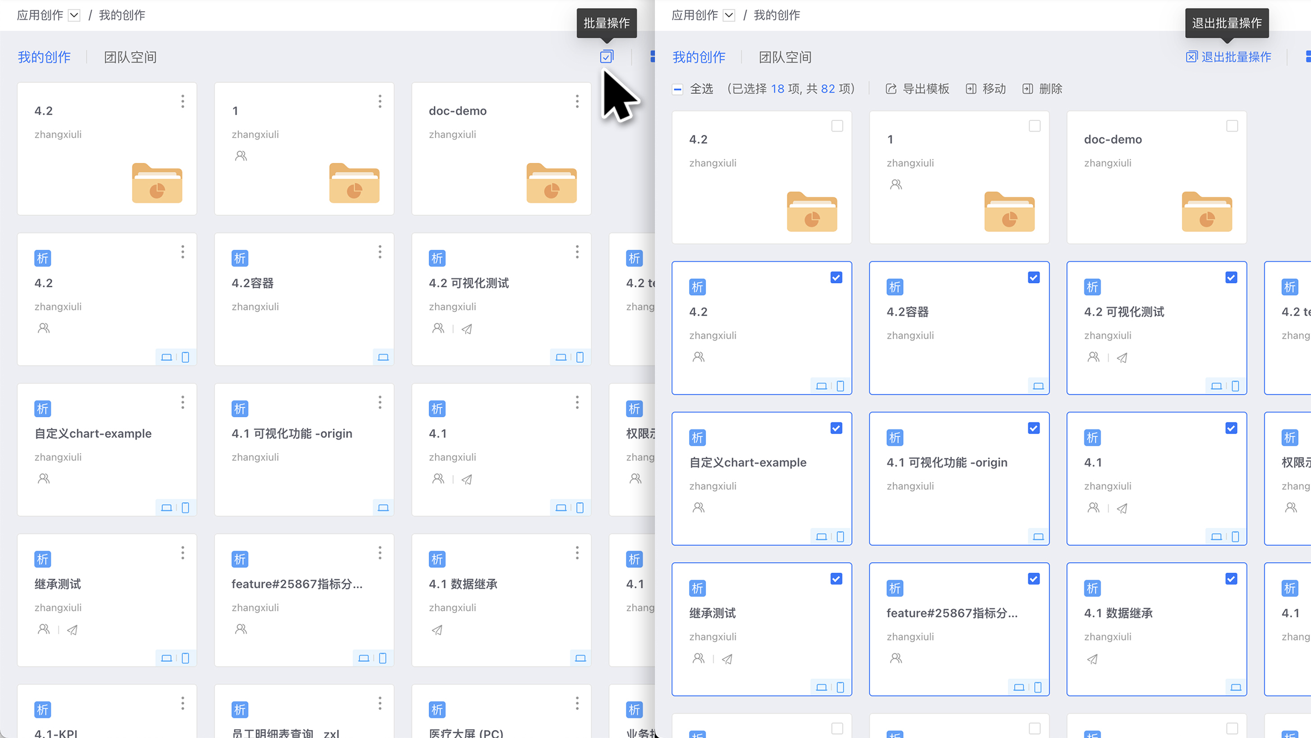The height and width of the screenshot is (738, 1311).
Task: Uncheck the right panel 自定义chart-example checkbox
Action: (836, 428)
